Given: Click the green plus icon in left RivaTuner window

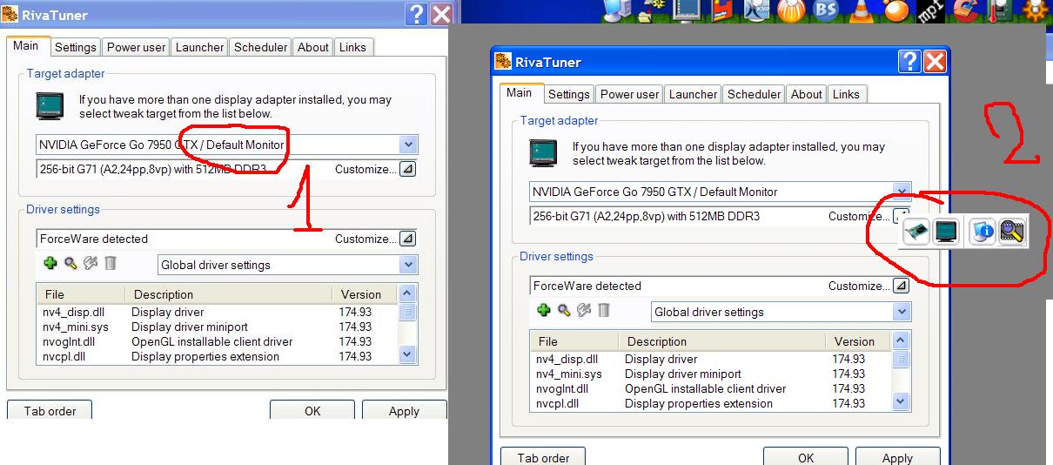Looking at the screenshot, I should point(50,263).
